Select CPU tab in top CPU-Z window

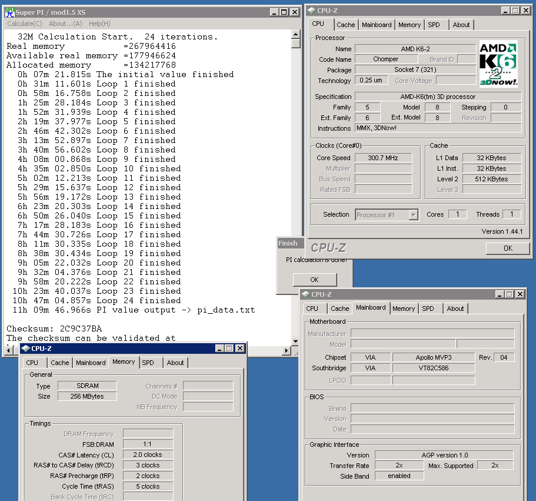(x=318, y=24)
